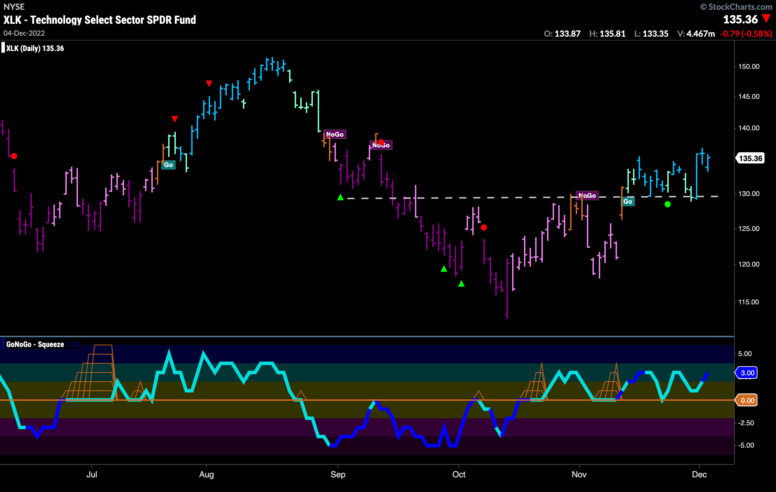Click the green circle marker below late November bars
The height and width of the screenshot is (492, 776).
[668, 204]
